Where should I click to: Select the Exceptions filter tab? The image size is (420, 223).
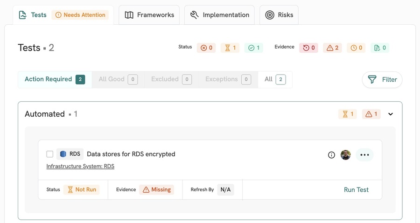tap(228, 79)
